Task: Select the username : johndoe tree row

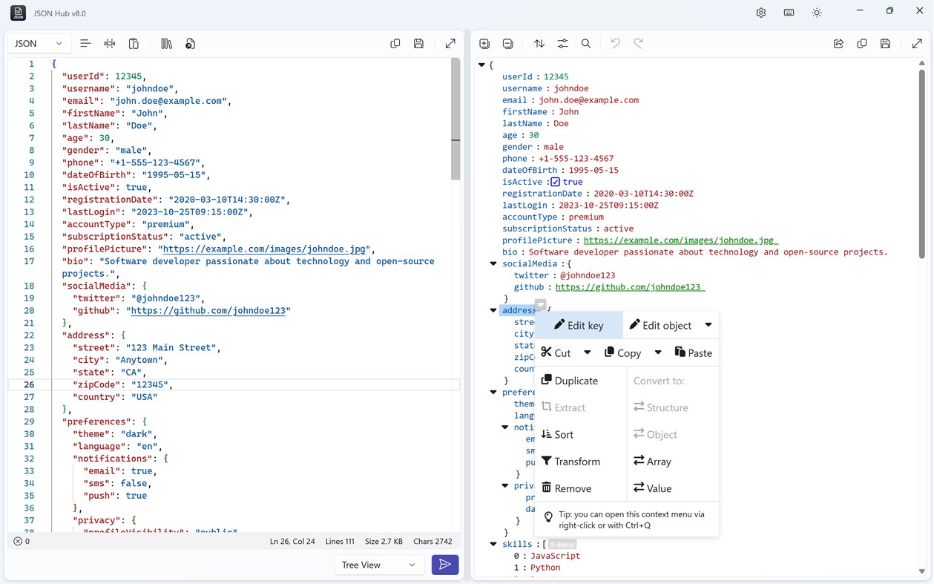Action: pos(545,88)
